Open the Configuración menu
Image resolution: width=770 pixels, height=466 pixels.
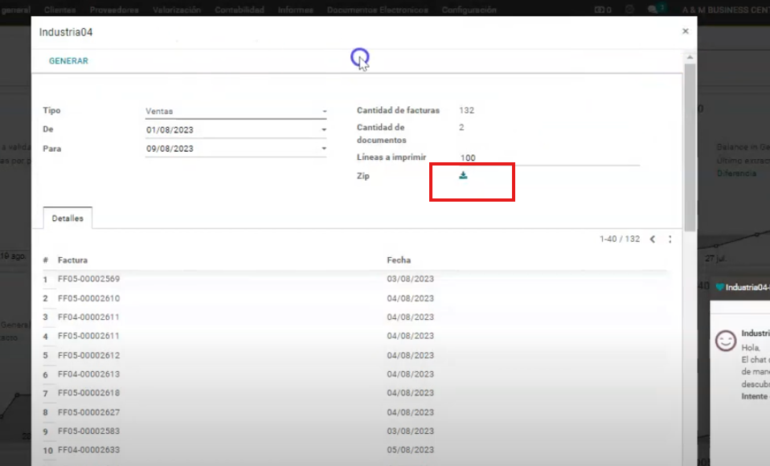pos(469,10)
